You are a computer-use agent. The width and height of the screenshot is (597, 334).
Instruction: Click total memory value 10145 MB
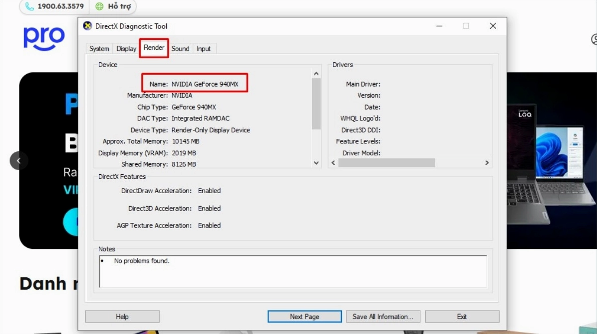(x=185, y=141)
